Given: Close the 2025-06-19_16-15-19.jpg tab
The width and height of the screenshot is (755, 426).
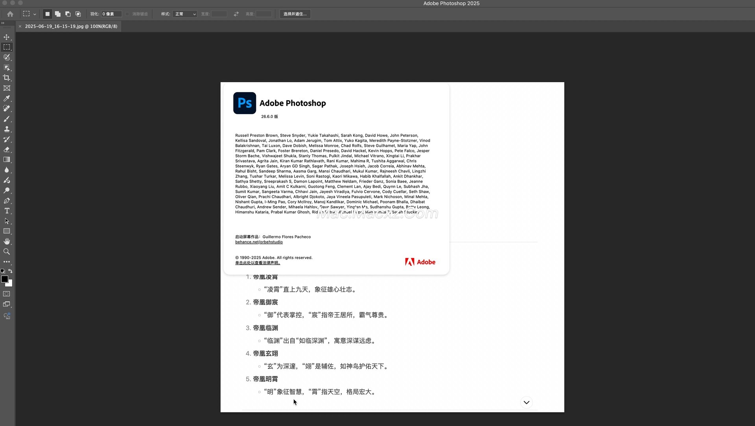Looking at the screenshot, I should point(20,26).
